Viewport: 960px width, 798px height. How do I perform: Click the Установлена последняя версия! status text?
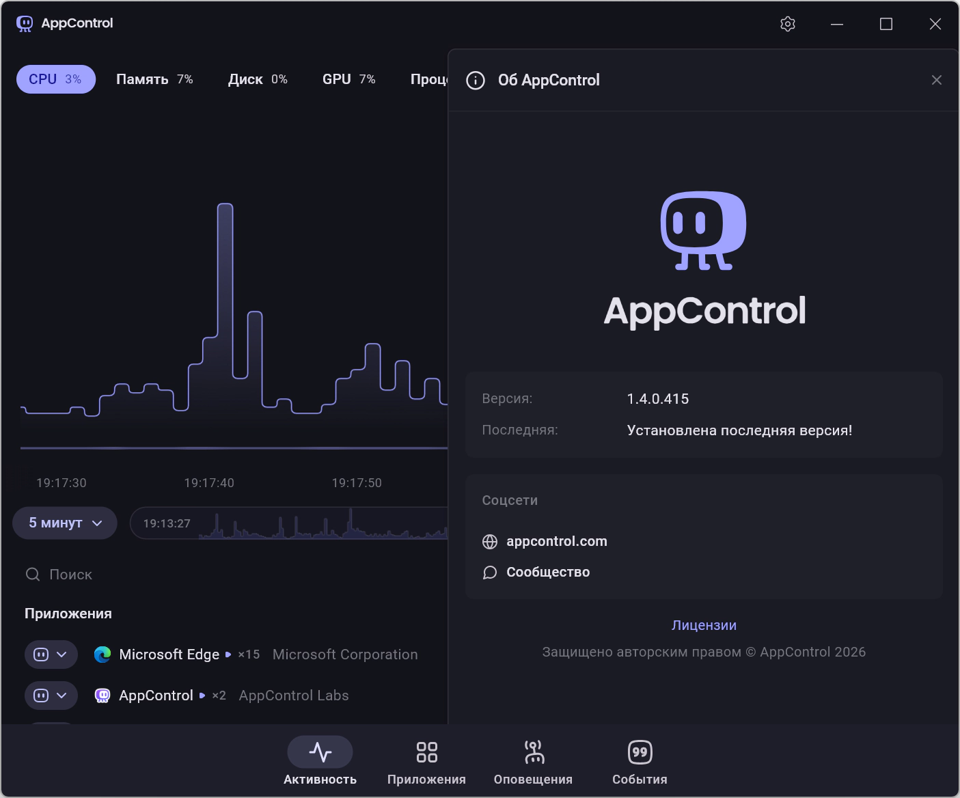coord(739,430)
